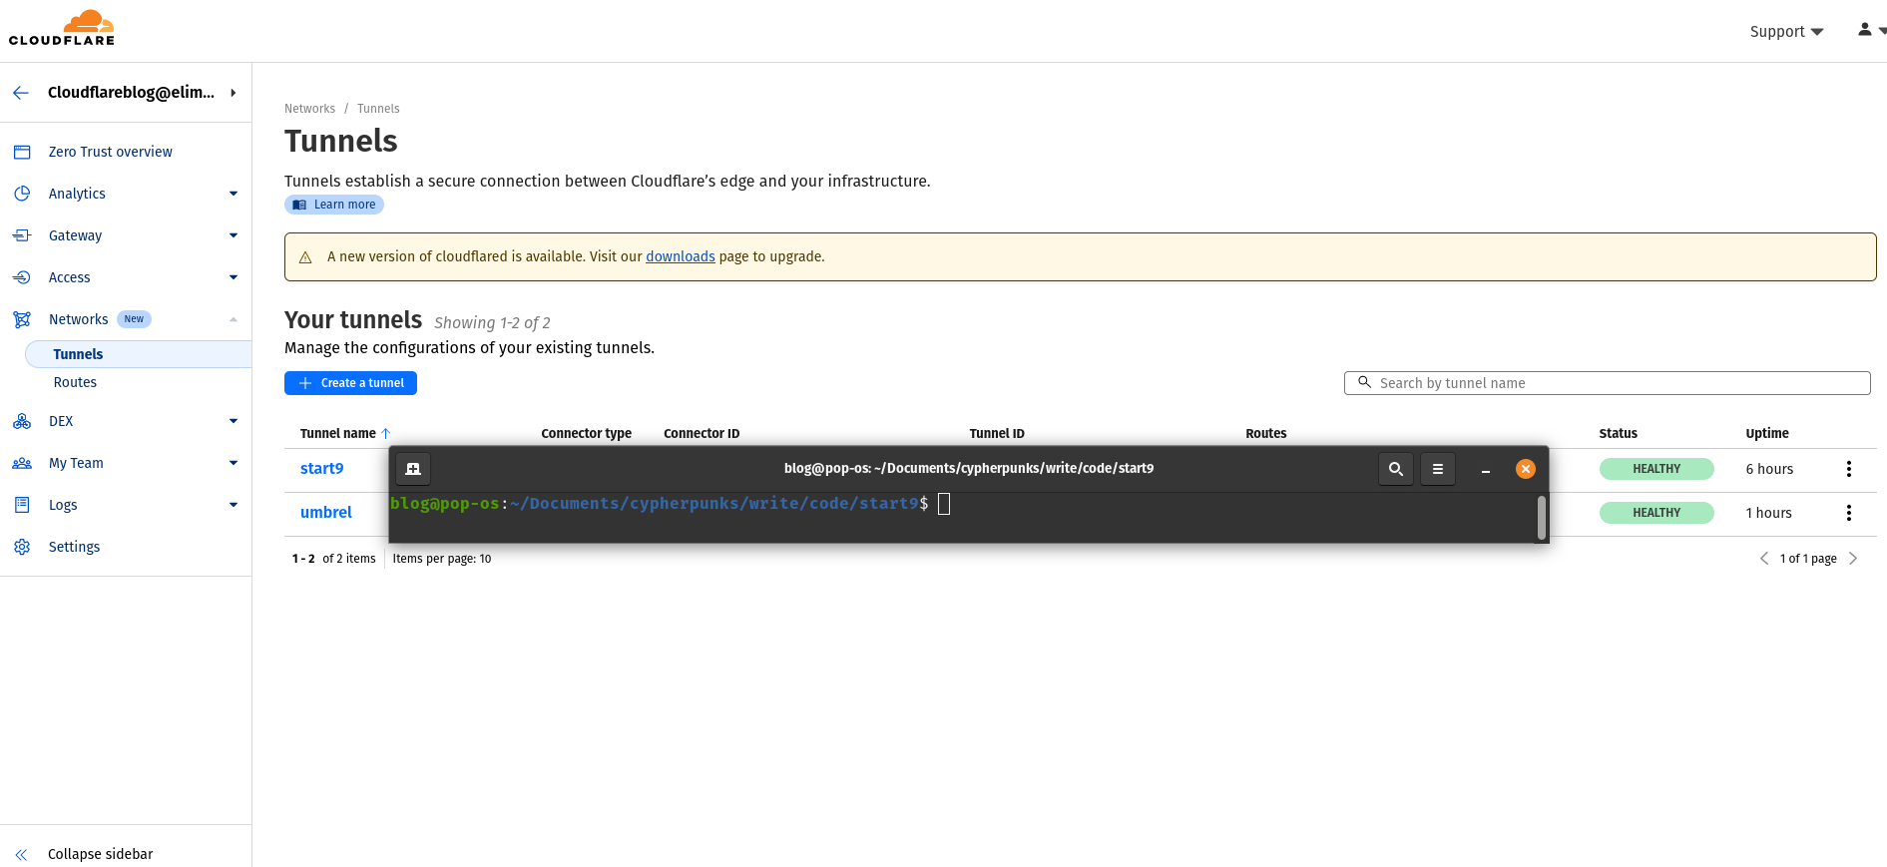Open the three-dot menu for umbrel tunnel
The width and height of the screenshot is (1887, 867).
(1848, 513)
